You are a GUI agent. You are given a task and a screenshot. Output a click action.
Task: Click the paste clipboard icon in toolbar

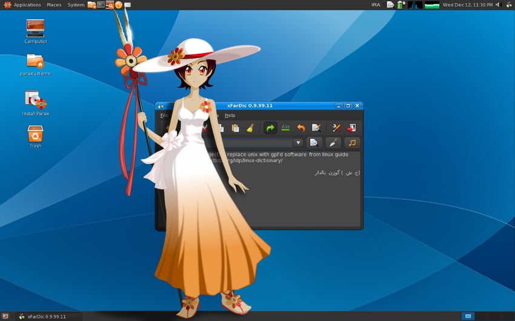(235, 128)
